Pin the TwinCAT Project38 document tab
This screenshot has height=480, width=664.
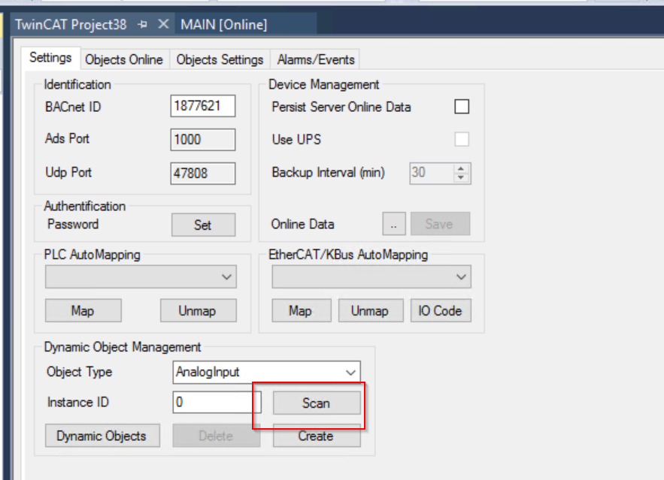coord(142,25)
